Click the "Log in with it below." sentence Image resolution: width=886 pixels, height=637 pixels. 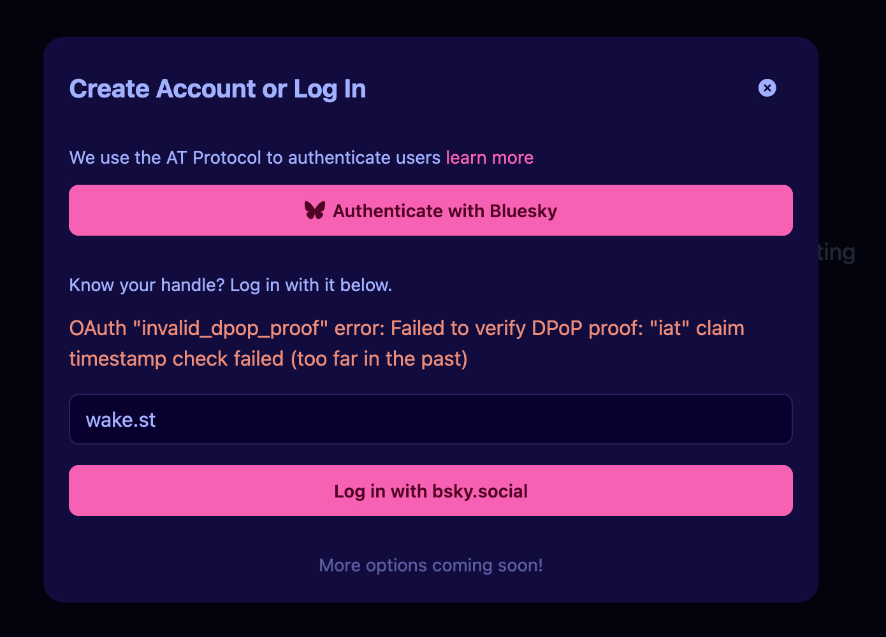[x=311, y=285]
